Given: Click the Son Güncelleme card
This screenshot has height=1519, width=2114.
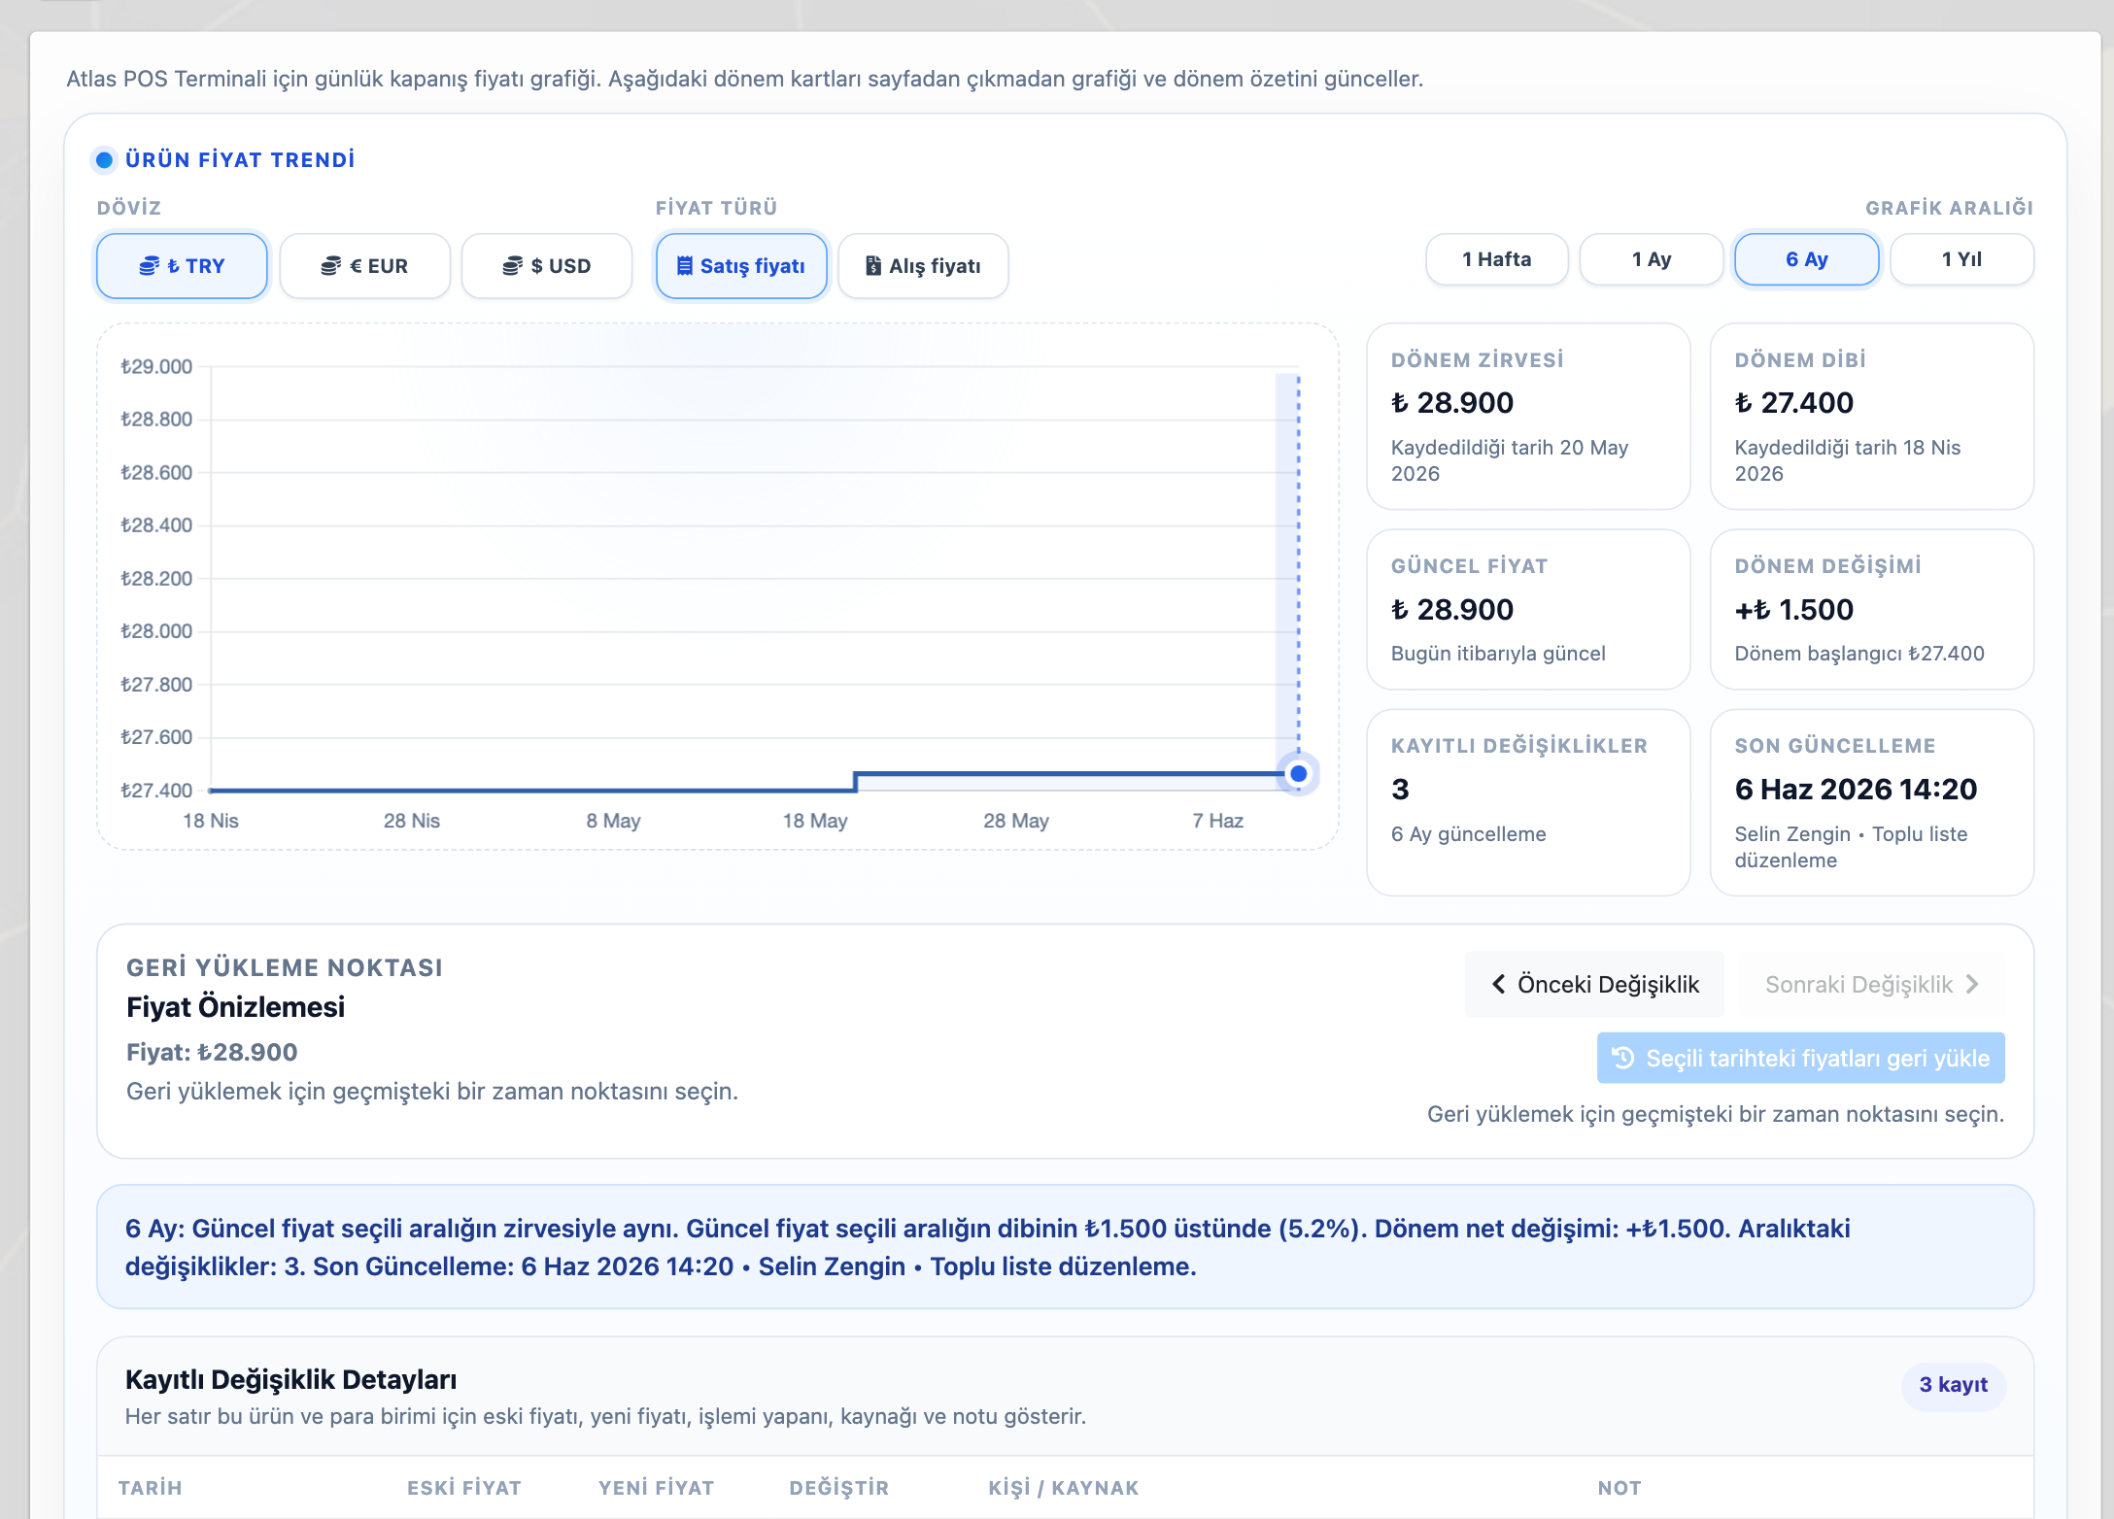Looking at the screenshot, I should tap(1872, 802).
